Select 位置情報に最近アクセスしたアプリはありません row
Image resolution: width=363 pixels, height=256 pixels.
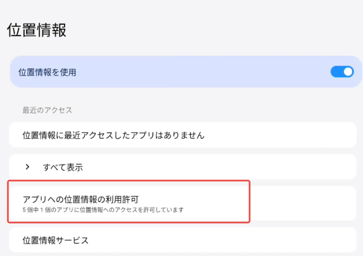pyautogui.click(x=113, y=135)
